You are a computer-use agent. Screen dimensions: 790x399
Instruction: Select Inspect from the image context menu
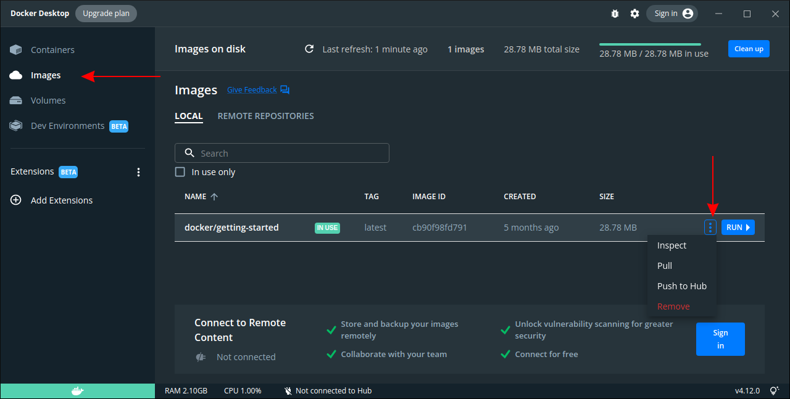tap(671, 245)
